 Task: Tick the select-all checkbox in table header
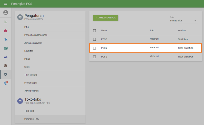tap(94, 31)
